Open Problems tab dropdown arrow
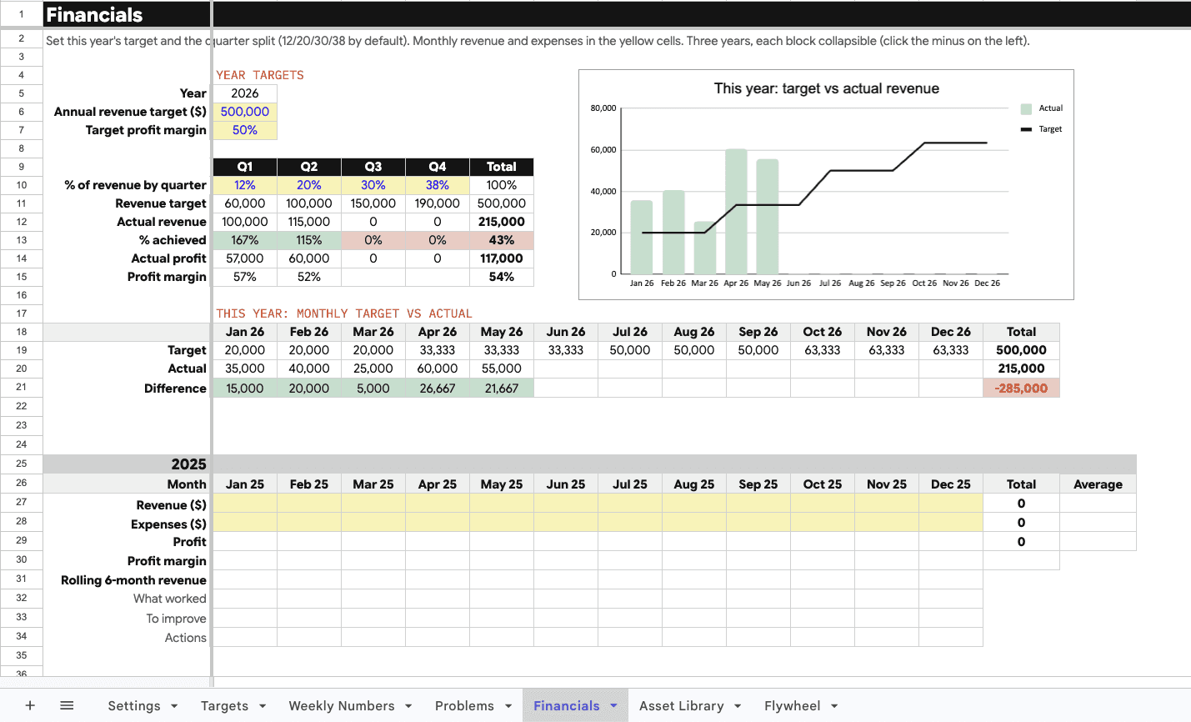The image size is (1191, 722). (508, 706)
